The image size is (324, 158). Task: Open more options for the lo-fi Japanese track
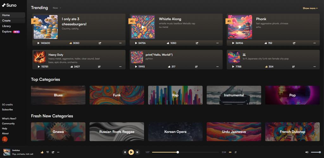point(314,67)
